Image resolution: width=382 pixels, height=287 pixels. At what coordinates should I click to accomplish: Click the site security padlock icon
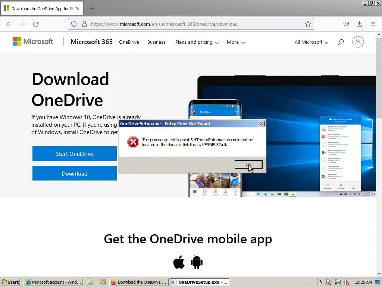pyautogui.click(x=84, y=24)
